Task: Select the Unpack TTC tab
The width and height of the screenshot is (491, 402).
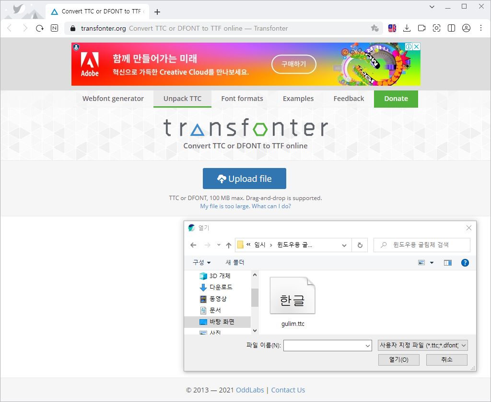Action: click(182, 99)
